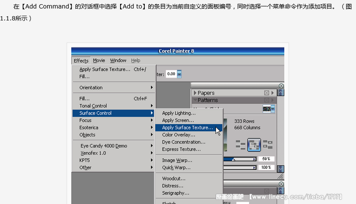Open the Movie menu
The height and width of the screenshot is (204, 356).
(99, 60)
